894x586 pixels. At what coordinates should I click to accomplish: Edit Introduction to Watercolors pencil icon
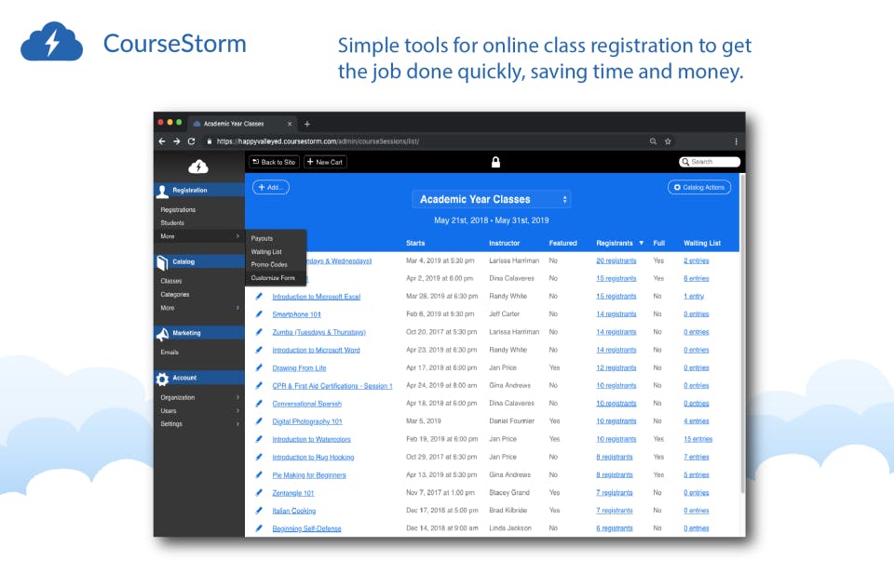point(259,439)
